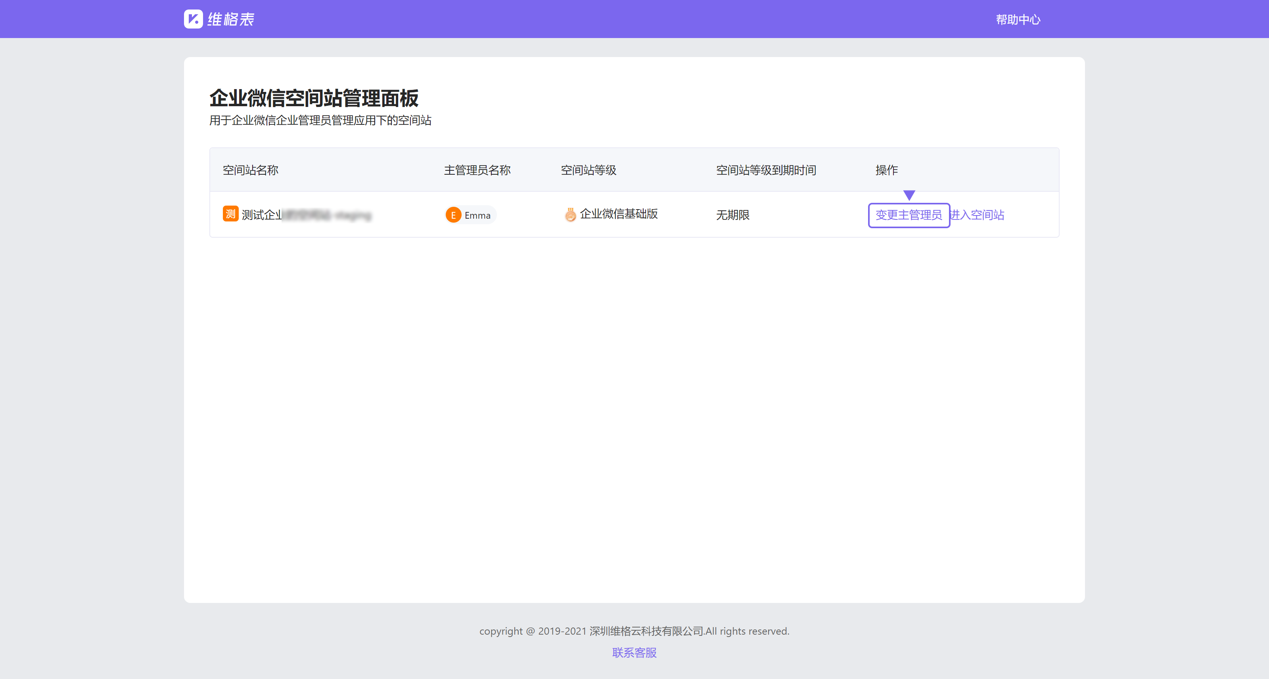Click the 无期限 expiry value
The height and width of the screenshot is (679, 1269).
point(732,215)
